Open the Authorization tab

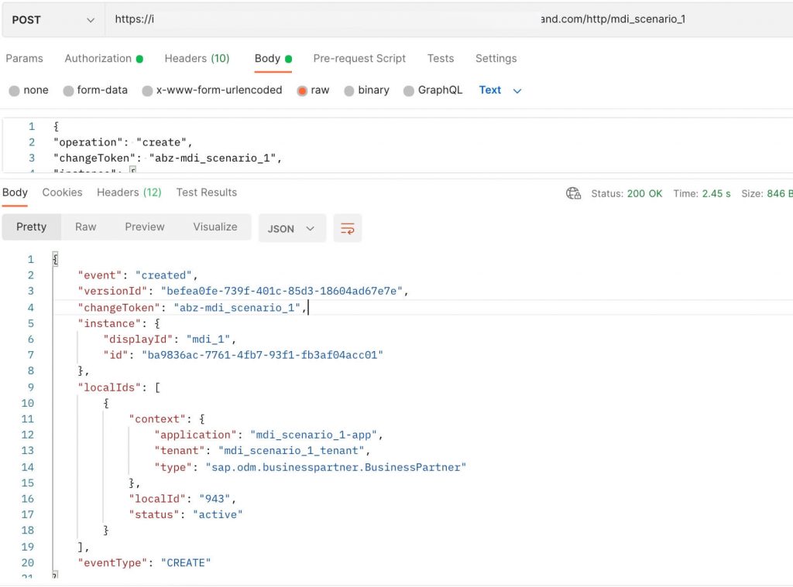[104, 59]
